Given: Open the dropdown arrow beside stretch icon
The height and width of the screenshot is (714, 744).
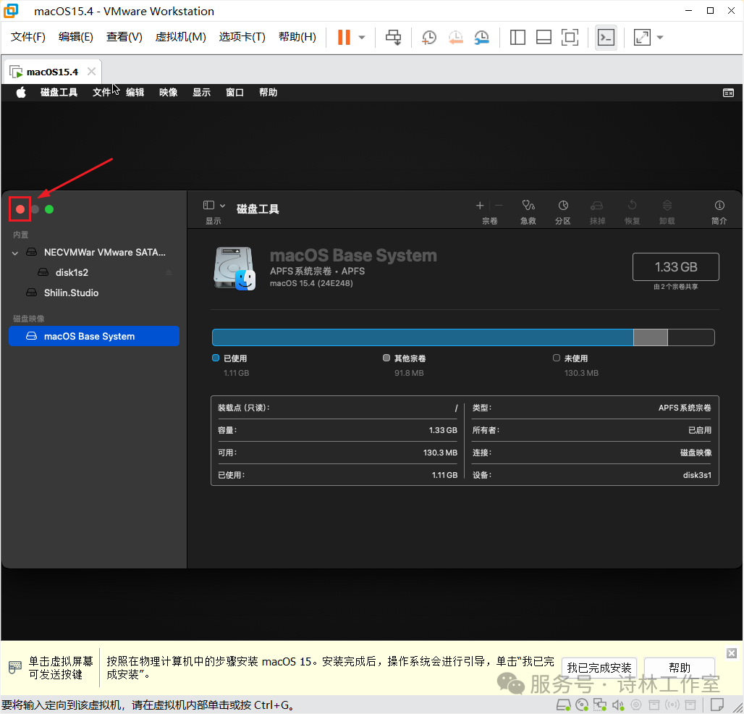Looking at the screenshot, I should [660, 37].
